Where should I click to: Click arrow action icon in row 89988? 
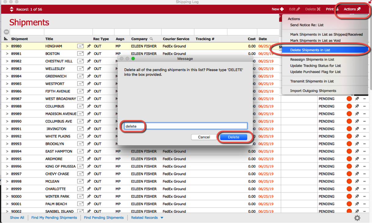pos(357,106)
